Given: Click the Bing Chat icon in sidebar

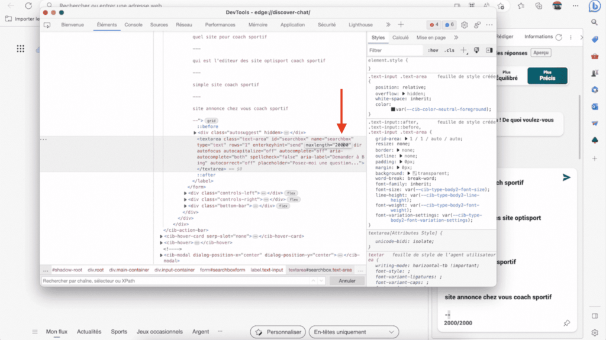Looking at the screenshot, I should pos(594,5).
